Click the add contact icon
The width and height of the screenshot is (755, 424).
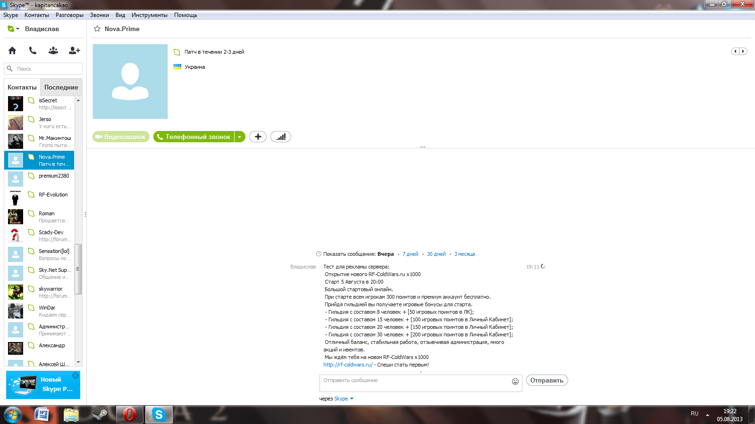pyautogui.click(x=75, y=50)
